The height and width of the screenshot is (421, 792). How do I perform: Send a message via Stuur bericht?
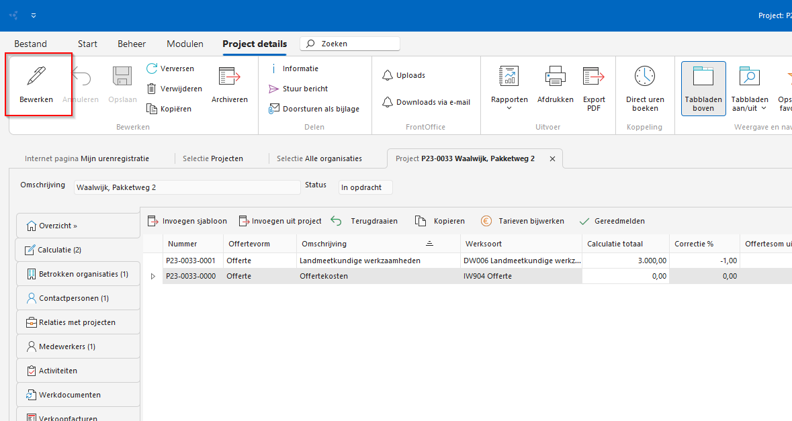tap(298, 89)
